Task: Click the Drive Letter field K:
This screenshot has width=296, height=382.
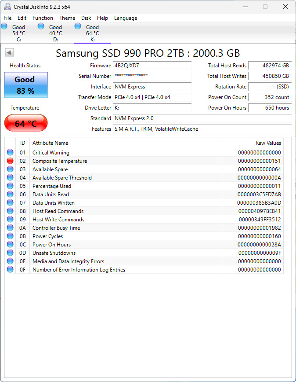Action: pos(152,108)
